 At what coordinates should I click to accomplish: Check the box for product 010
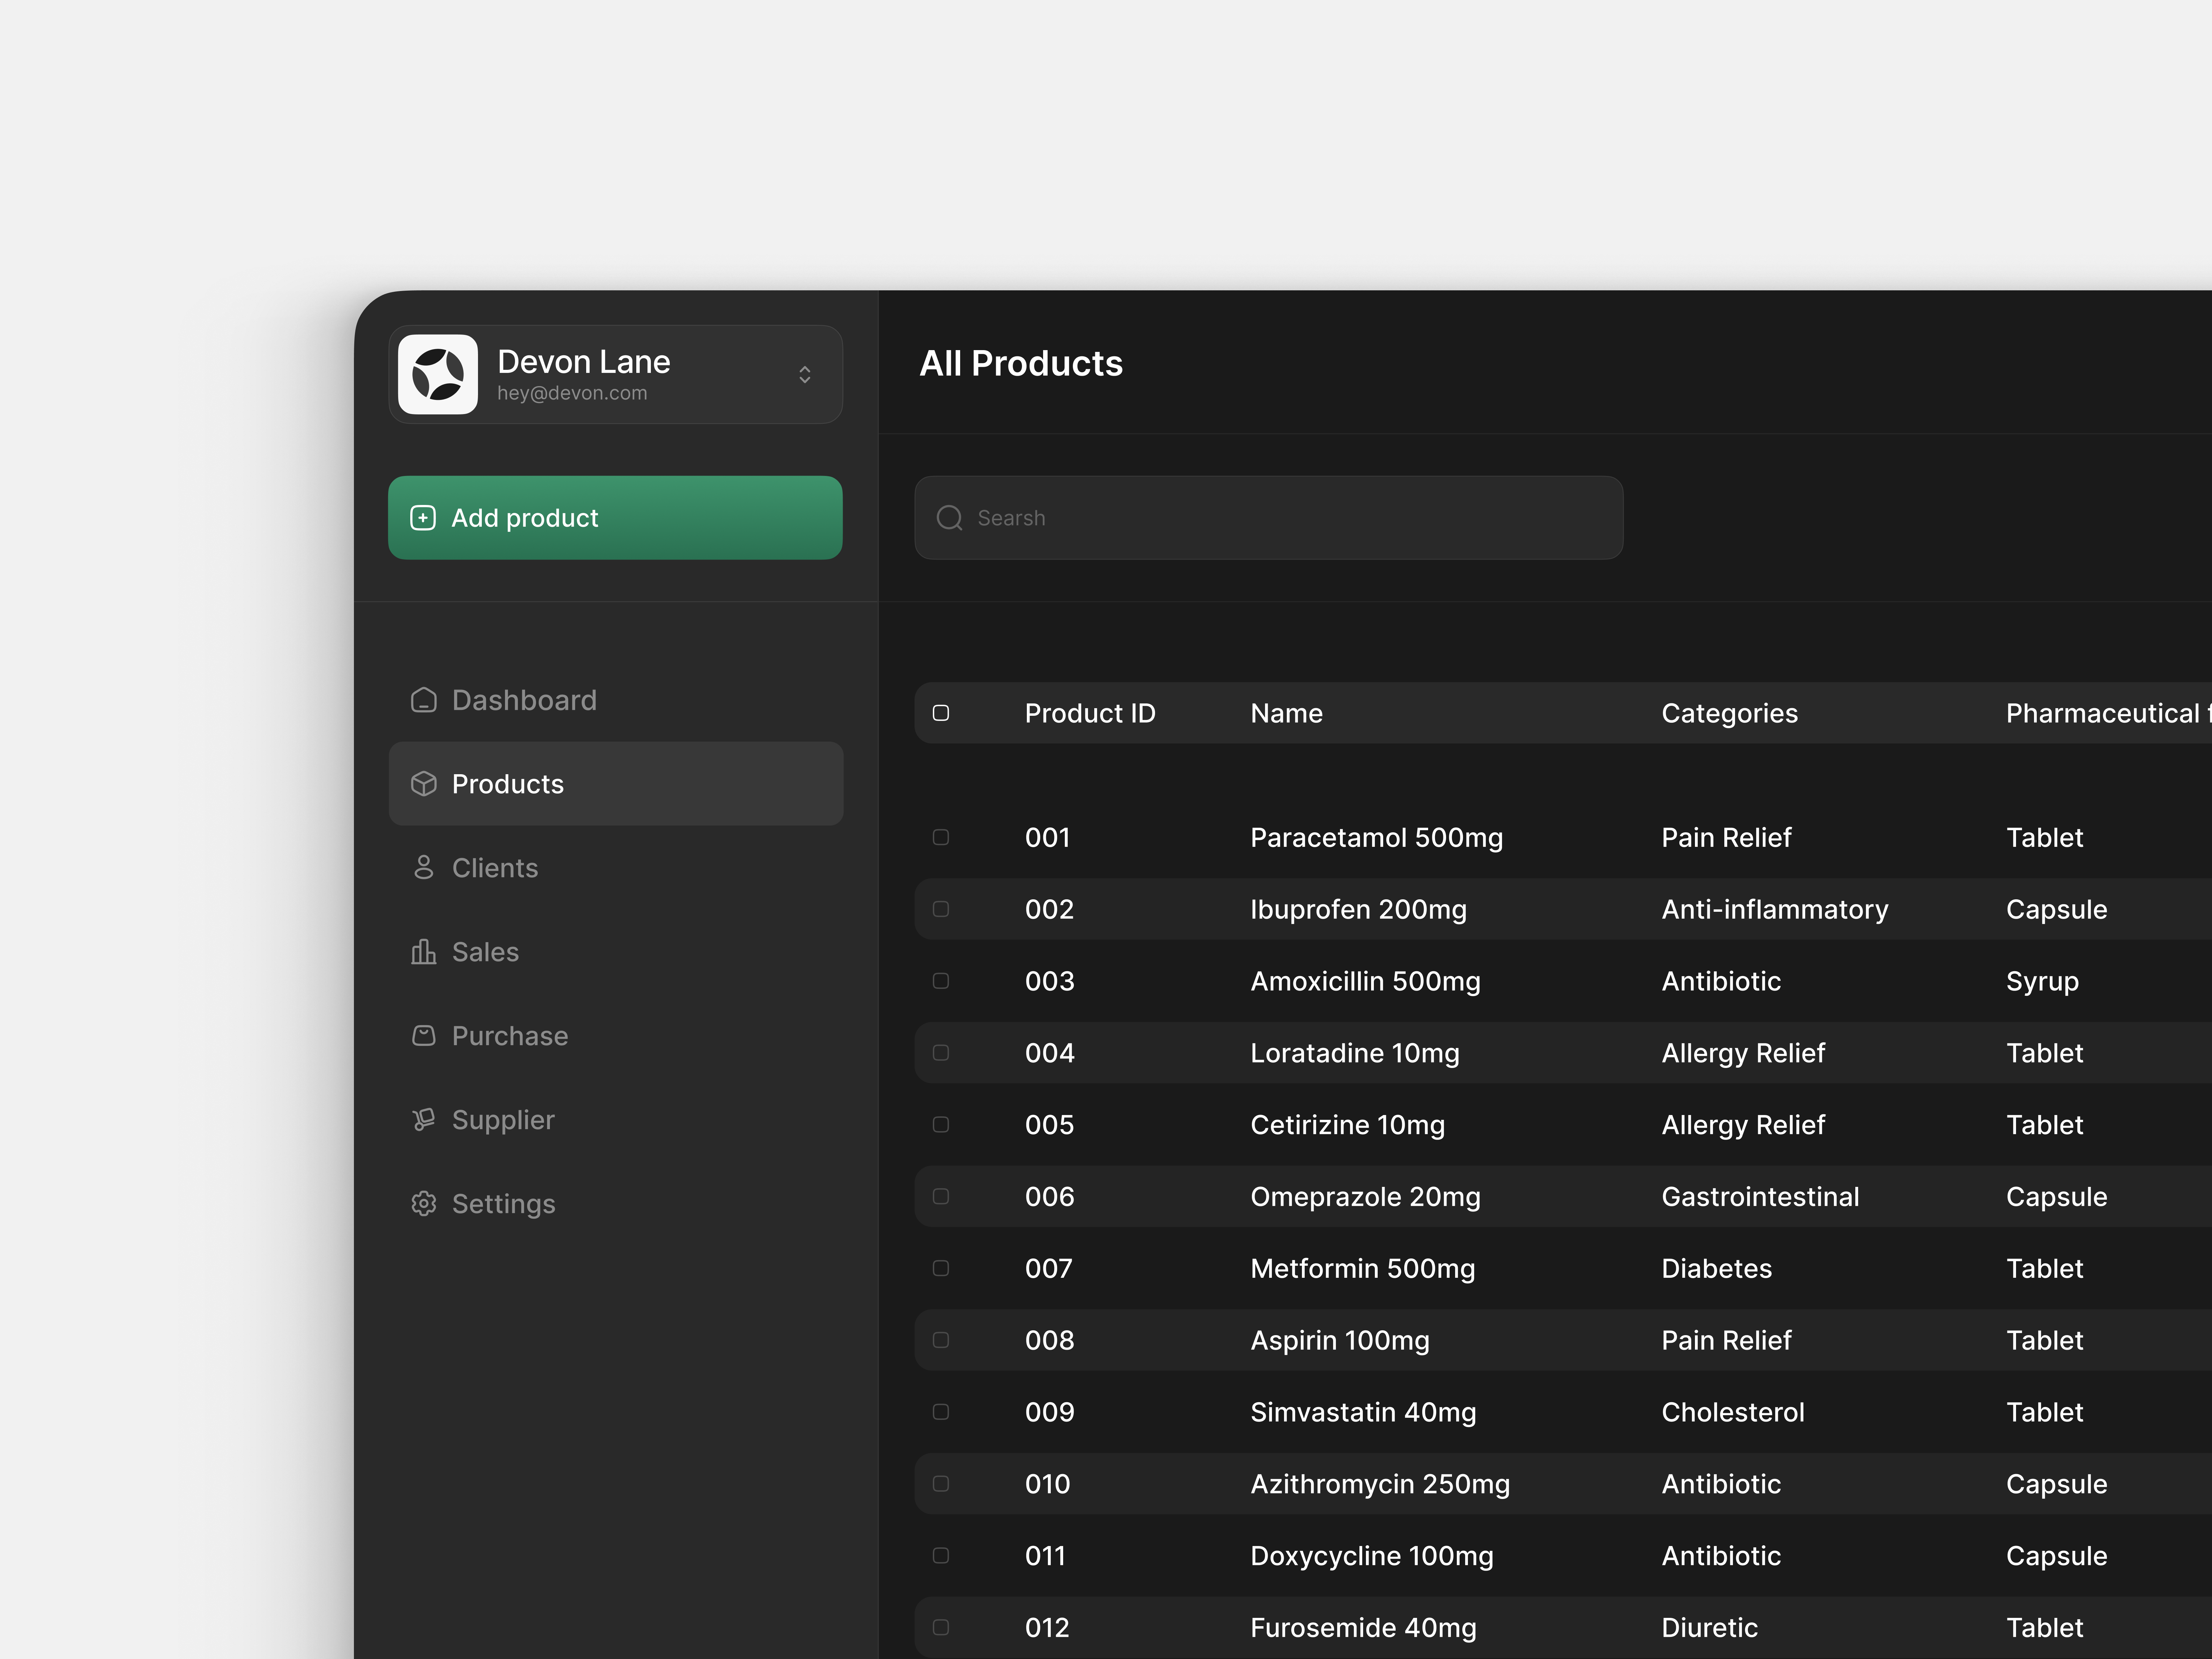[941, 1484]
